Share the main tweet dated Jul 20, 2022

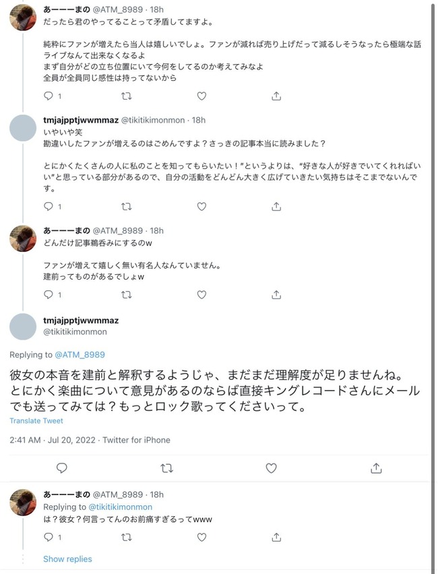[x=376, y=468]
